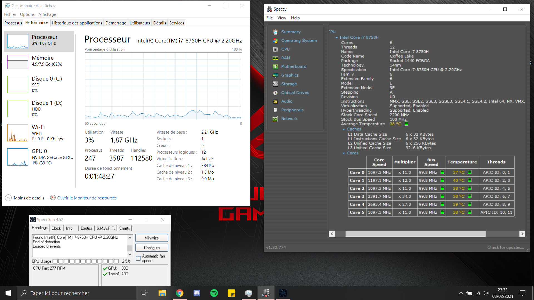The width and height of the screenshot is (534, 300).
Task: Collapse the Cores section in Speccy
Action: tap(344, 153)
